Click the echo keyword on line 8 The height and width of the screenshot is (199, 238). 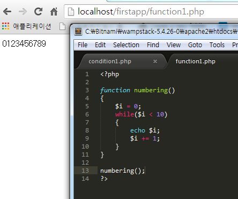(138, 130)
